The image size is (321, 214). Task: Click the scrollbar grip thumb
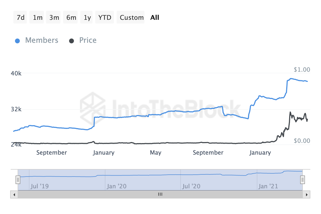point(160,194)
